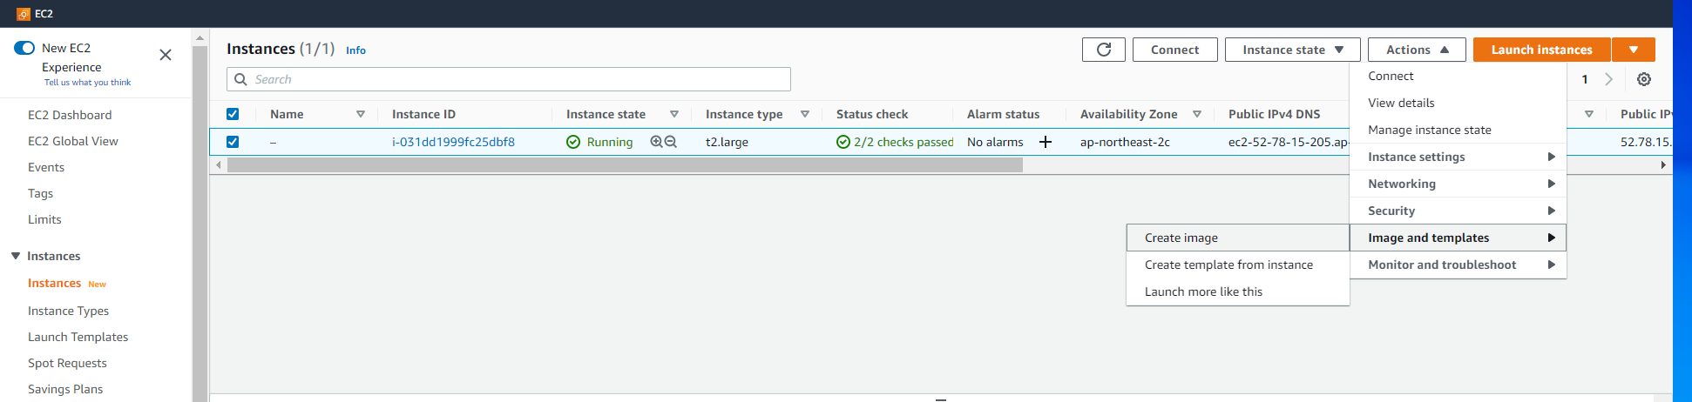
Task: Select Manage instance state menu item
Action: [x=1459, y=130]
